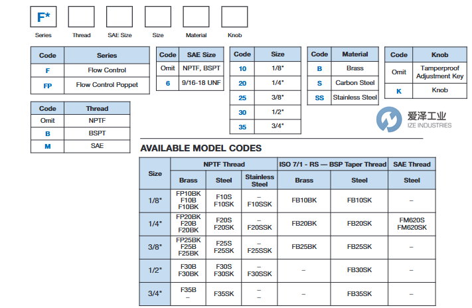This screenshot has height=308, width=472.
Task: Click the FB25BK model code
Action: point(304,246)
